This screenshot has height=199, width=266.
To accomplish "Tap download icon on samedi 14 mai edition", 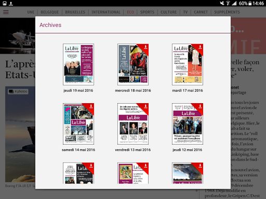I will (91, 106).
